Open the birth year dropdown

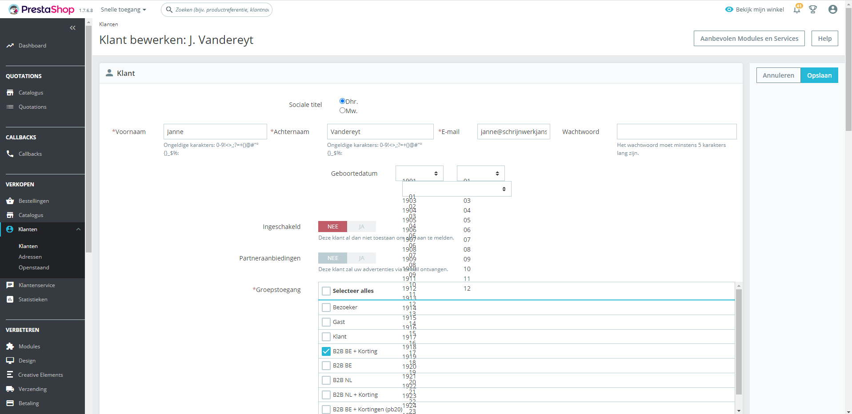(420, 173)
